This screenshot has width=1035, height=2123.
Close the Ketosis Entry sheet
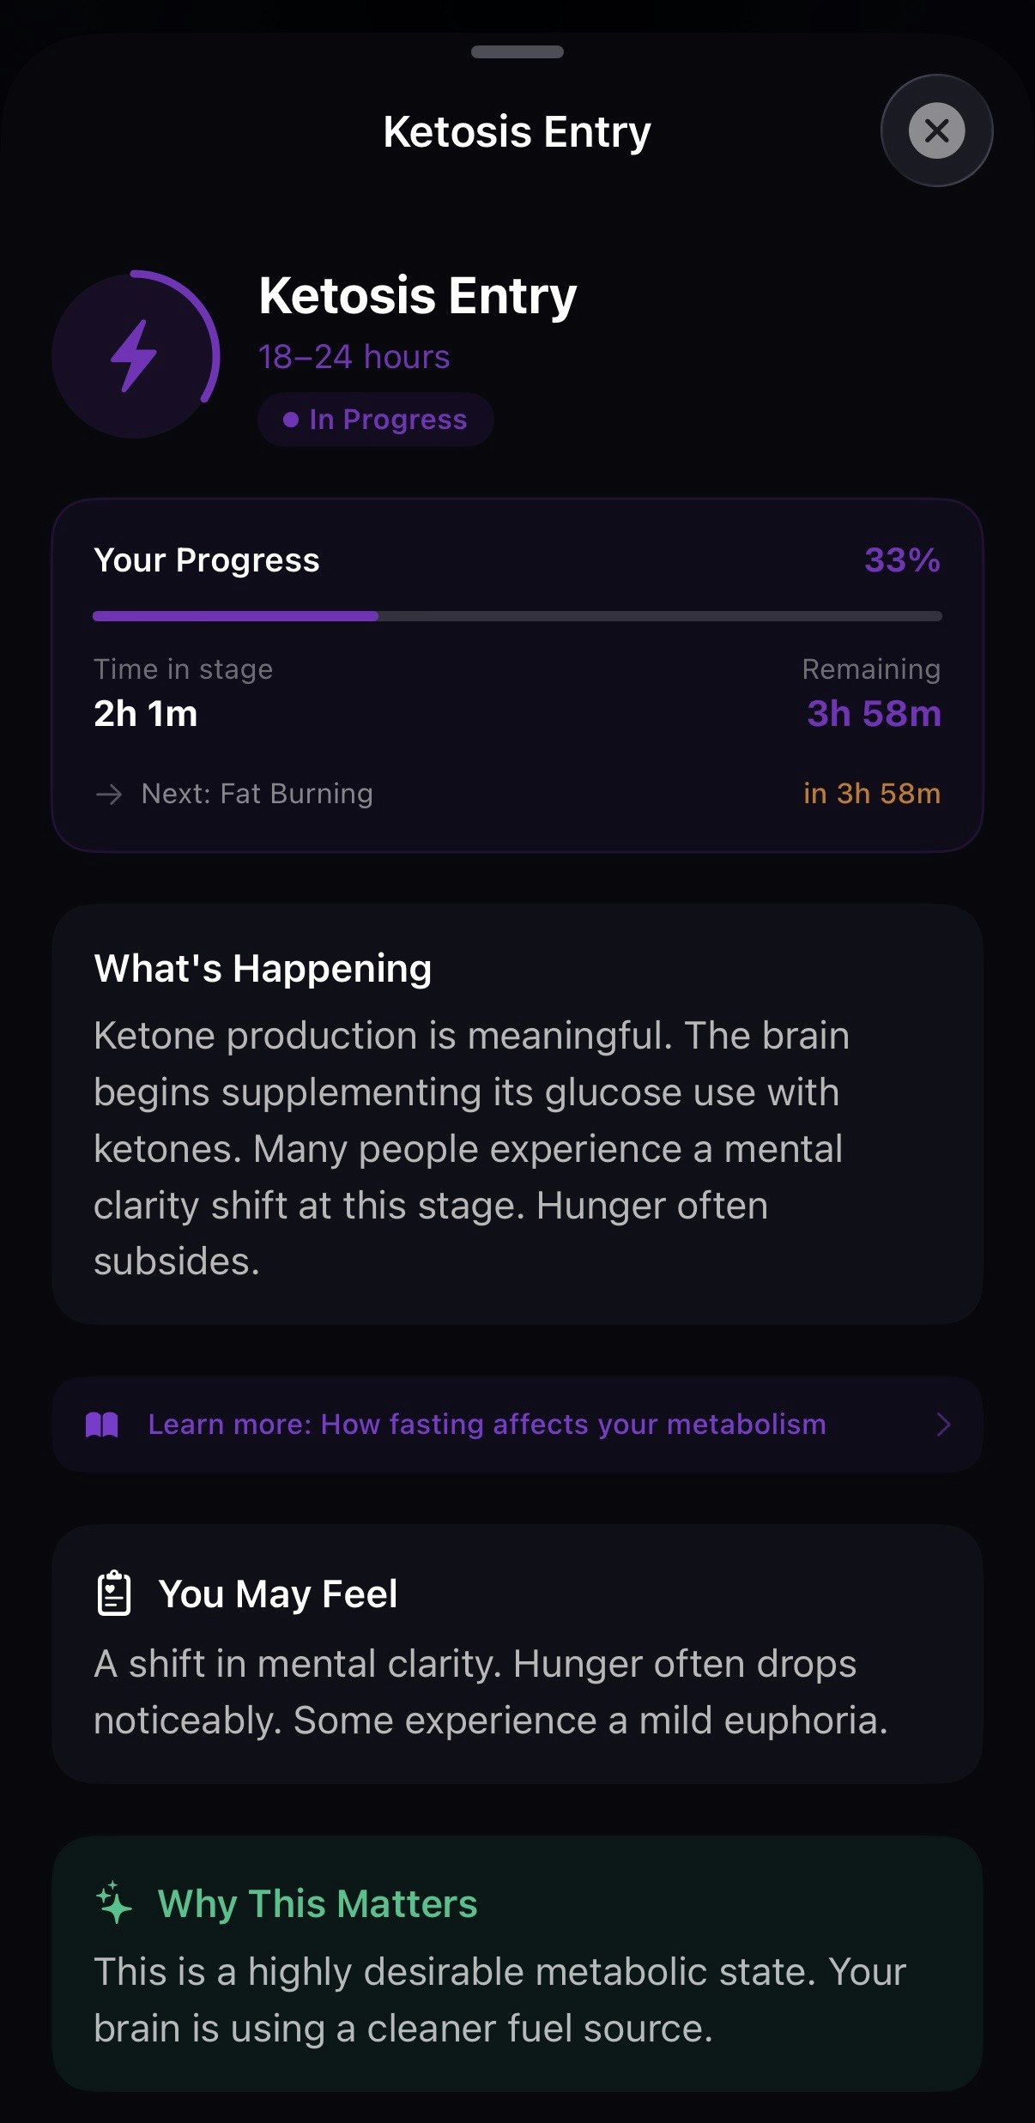click(936, 130)
